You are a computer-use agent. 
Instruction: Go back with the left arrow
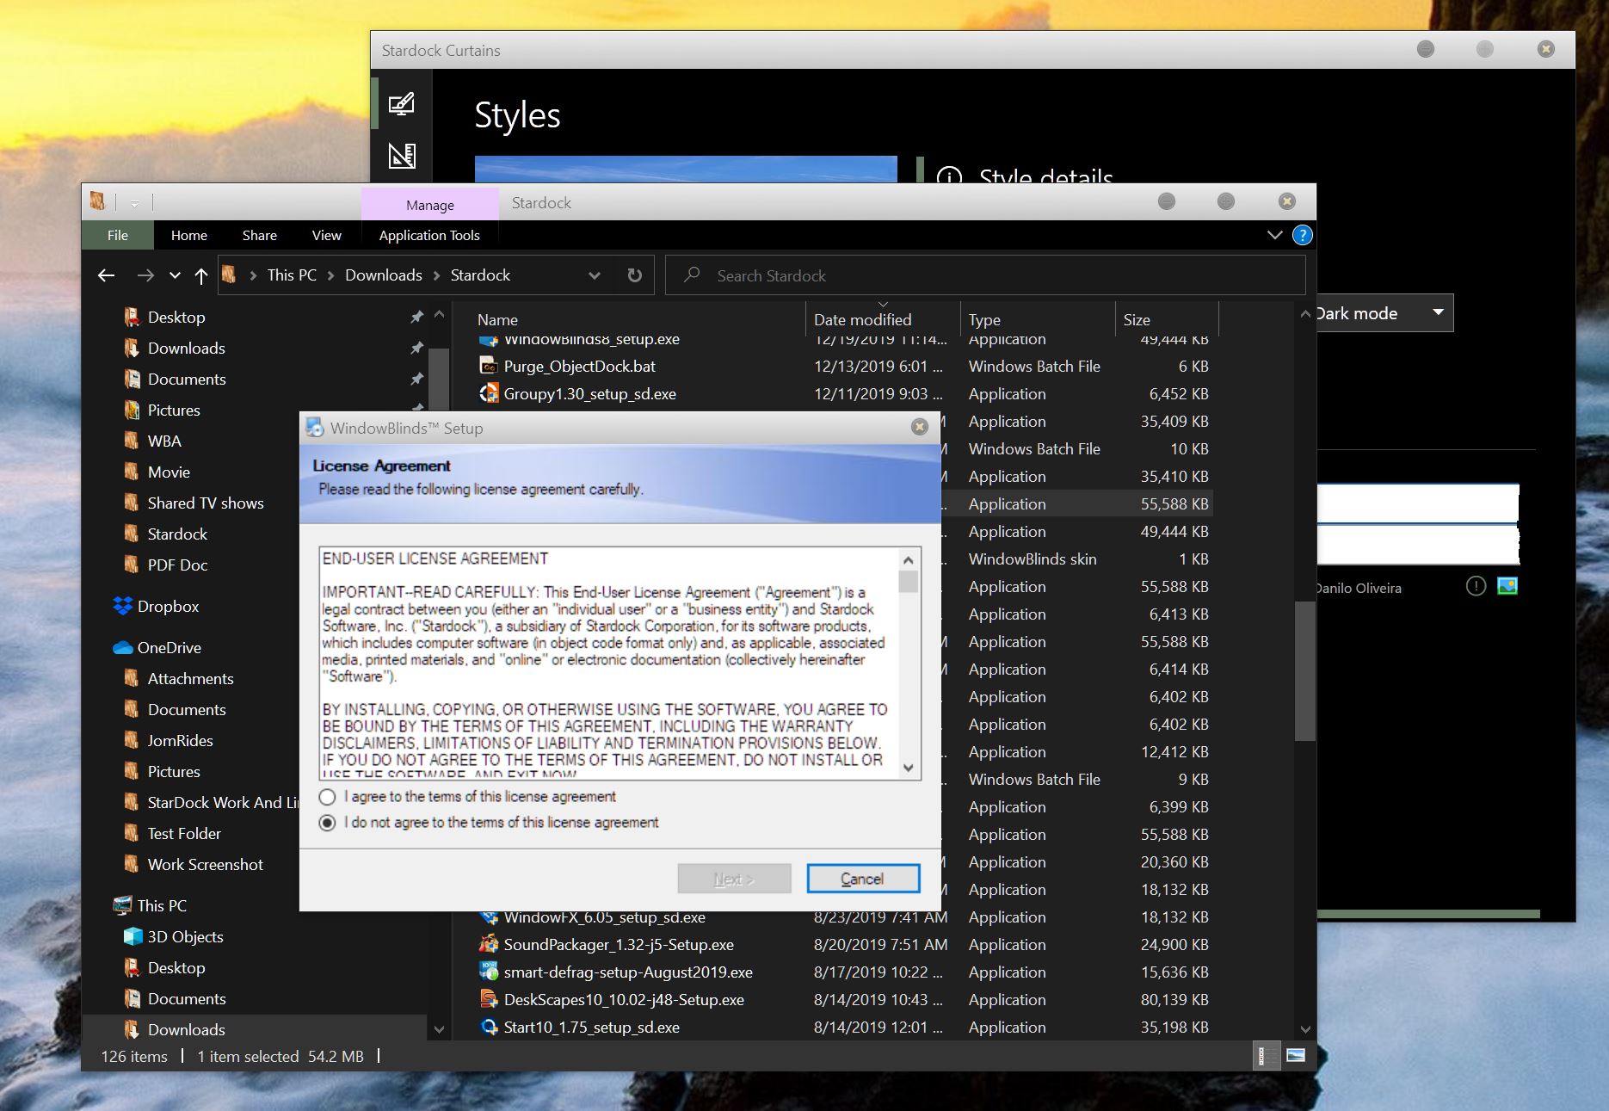pos(107,275)
